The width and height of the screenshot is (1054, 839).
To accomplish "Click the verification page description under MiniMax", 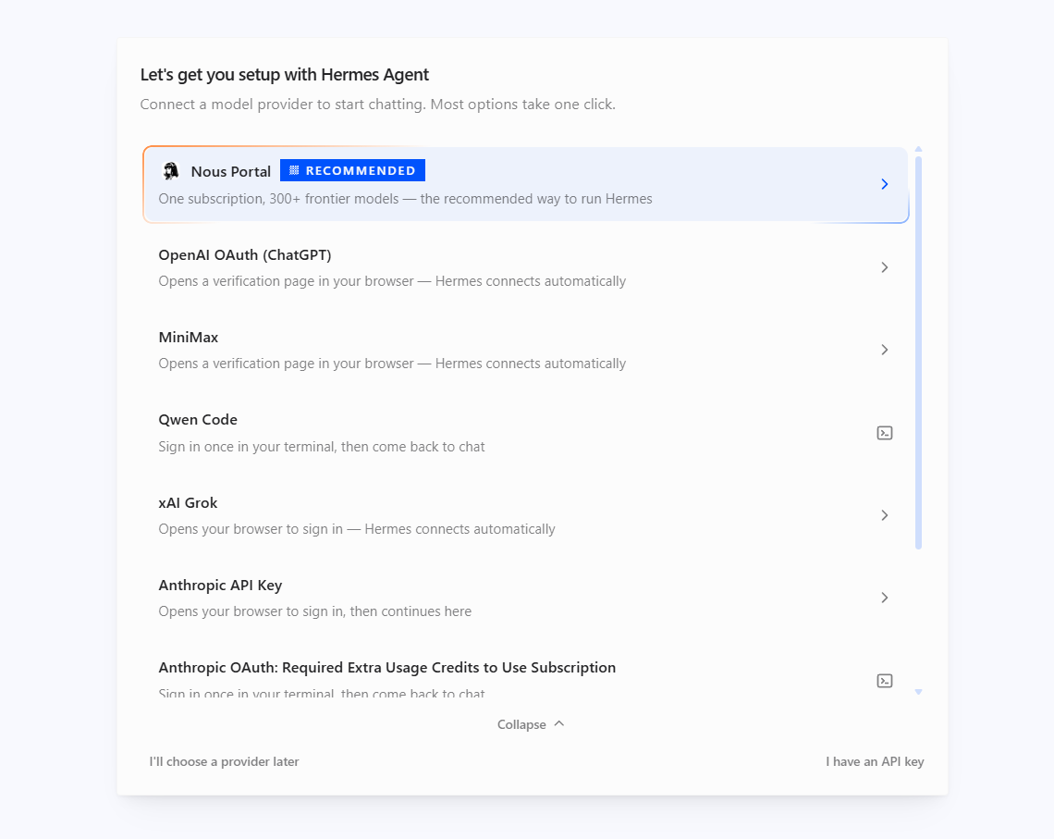I will 392,364.
